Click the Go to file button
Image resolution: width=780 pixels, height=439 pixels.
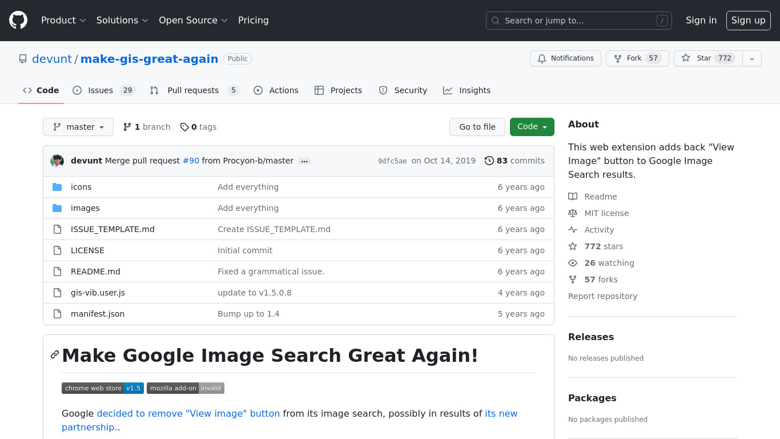point(477,127)
